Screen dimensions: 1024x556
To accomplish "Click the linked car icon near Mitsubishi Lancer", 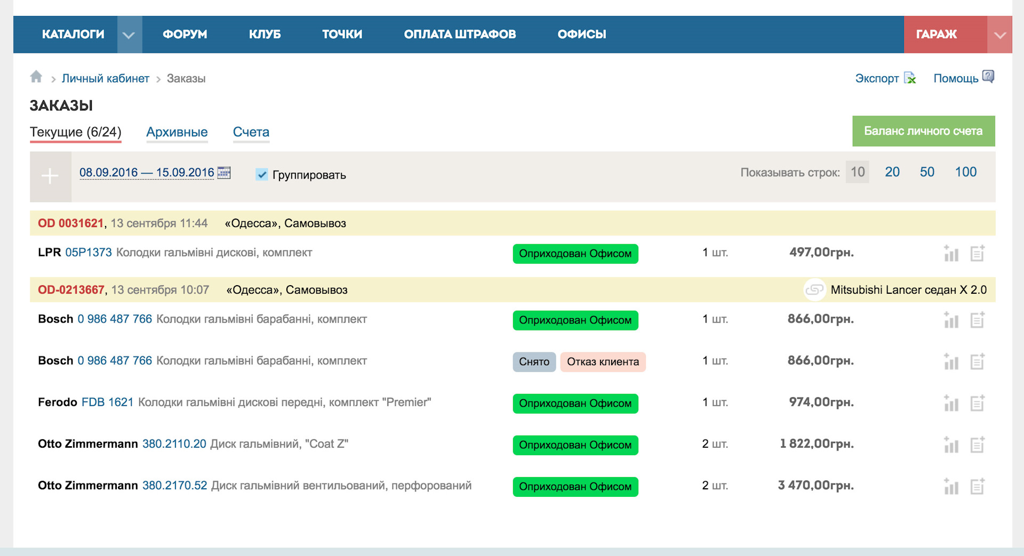I will coord(814,289).
